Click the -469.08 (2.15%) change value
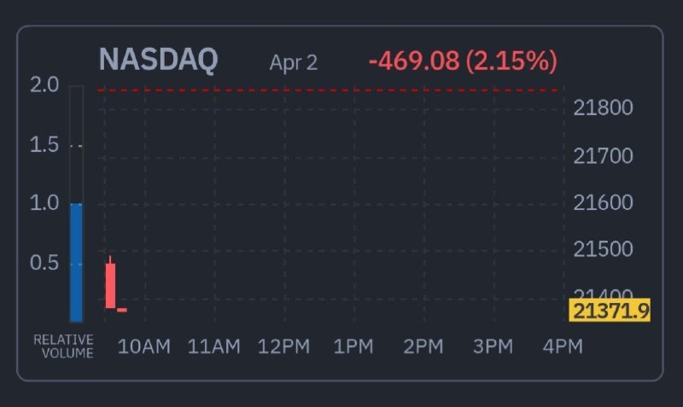Image resolution: width=683 pixels, height=407 pixels. click(x=463, y=61)
